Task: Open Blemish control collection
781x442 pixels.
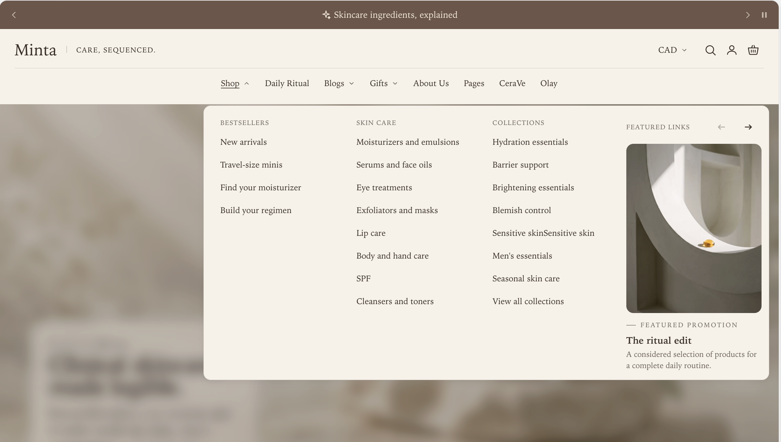Action: coord(522,210)
